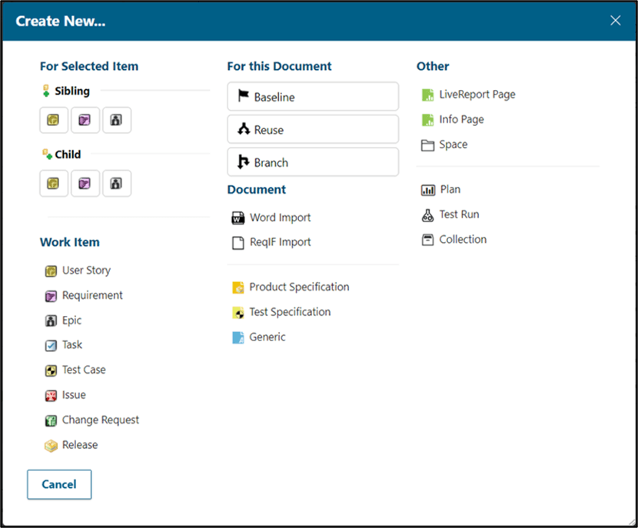Screen dimensions: 638x528
Task: Click the Sibling User Story icon button
Action: click(53, 120)
